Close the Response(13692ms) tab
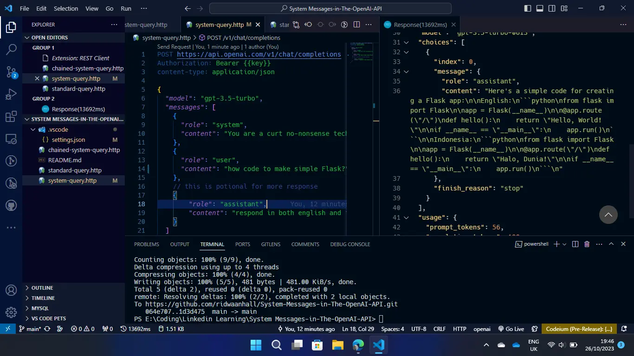The height and width of the screenshot is (356, 634). 453,25
